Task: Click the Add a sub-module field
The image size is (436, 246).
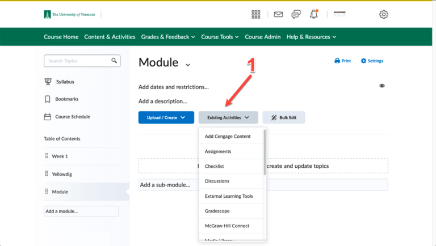Action: [263, 185]
